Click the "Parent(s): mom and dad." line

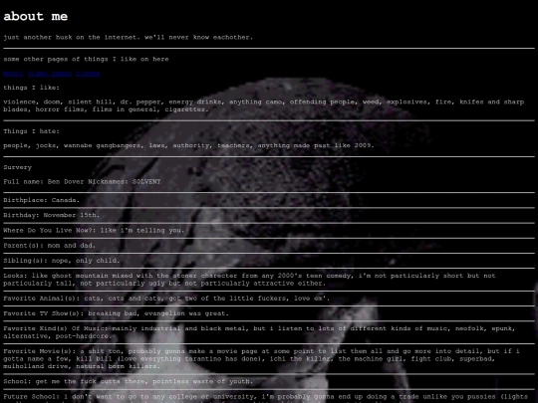click(x=50, y=246)
